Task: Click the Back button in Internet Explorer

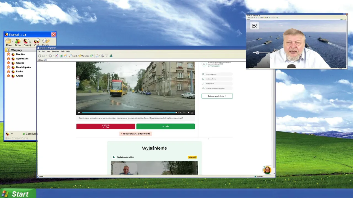Action: tap(42, 56)
